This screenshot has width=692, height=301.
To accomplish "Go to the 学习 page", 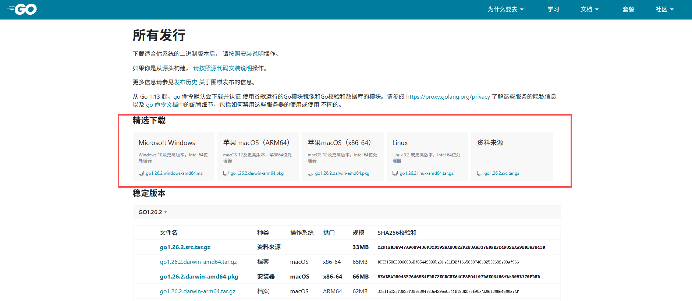I will coord(553,9).
